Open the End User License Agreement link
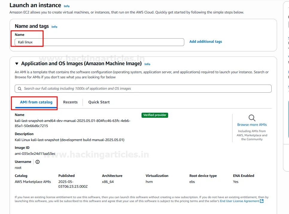This screenshot has height=214, width=289. pyautogui.click(x=239, y=201)
